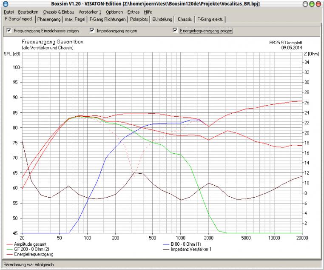Switch to the Bündelung tab
The height and width of the screenshot is (270, 324).
coord(162,19)
